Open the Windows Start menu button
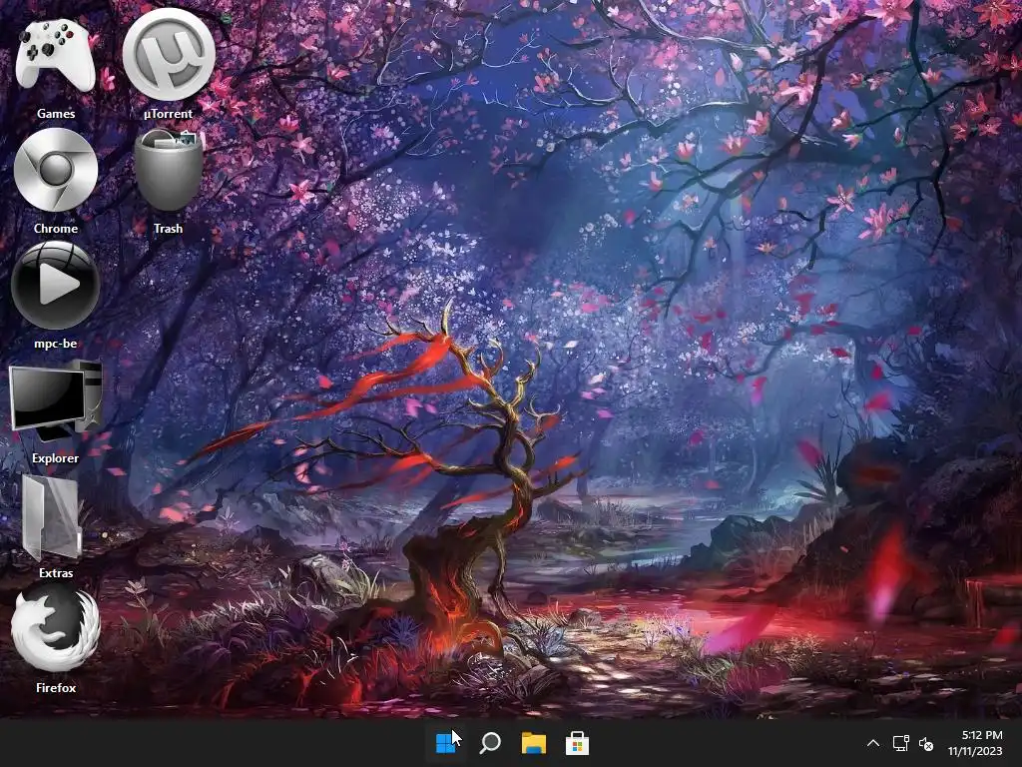1022x767 pixels. (x=446, y=743)
